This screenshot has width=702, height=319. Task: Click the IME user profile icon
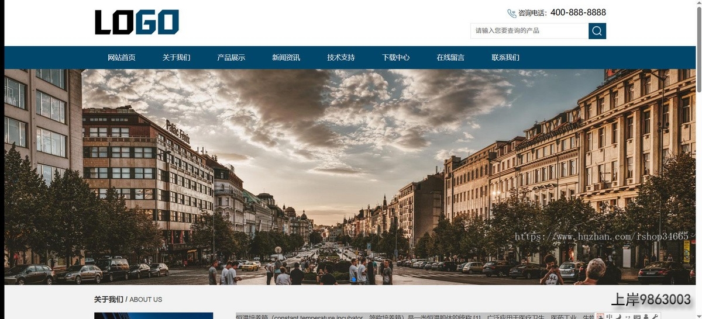pos(646,317)
